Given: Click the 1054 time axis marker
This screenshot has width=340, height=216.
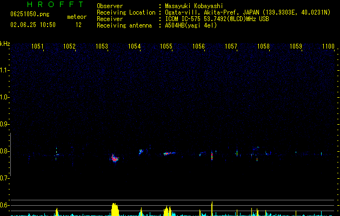Looking at the screenshot, I should point(135,46).
